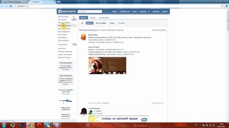
Task: Switch to the Комментарии tab
Action: [104, 17]
